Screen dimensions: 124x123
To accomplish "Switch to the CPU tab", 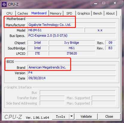I will click(x=9, y=13).
